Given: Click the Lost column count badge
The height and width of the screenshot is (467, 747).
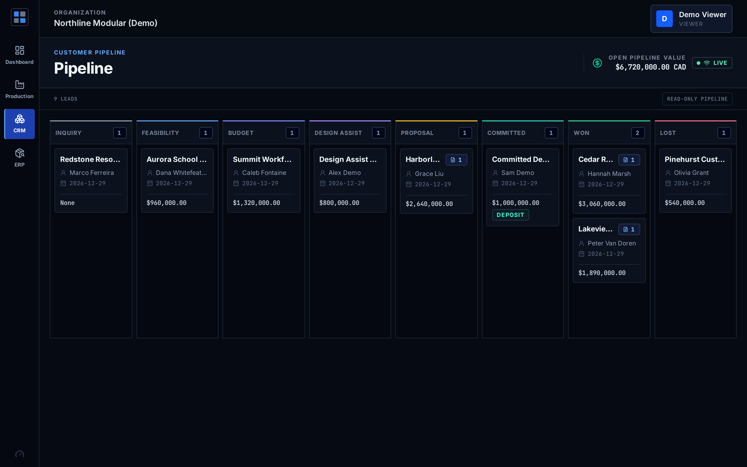Looking at the screenshot, I should coord(724,133).
